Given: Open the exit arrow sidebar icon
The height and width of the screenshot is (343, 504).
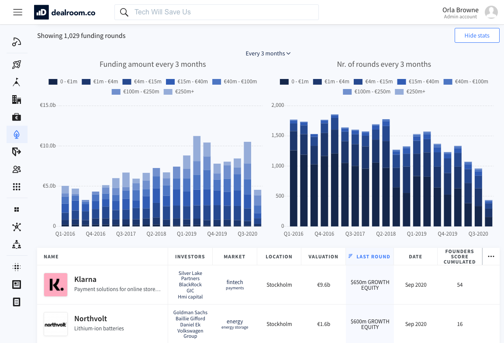Looking at the screenshot, I should point(17,151).
